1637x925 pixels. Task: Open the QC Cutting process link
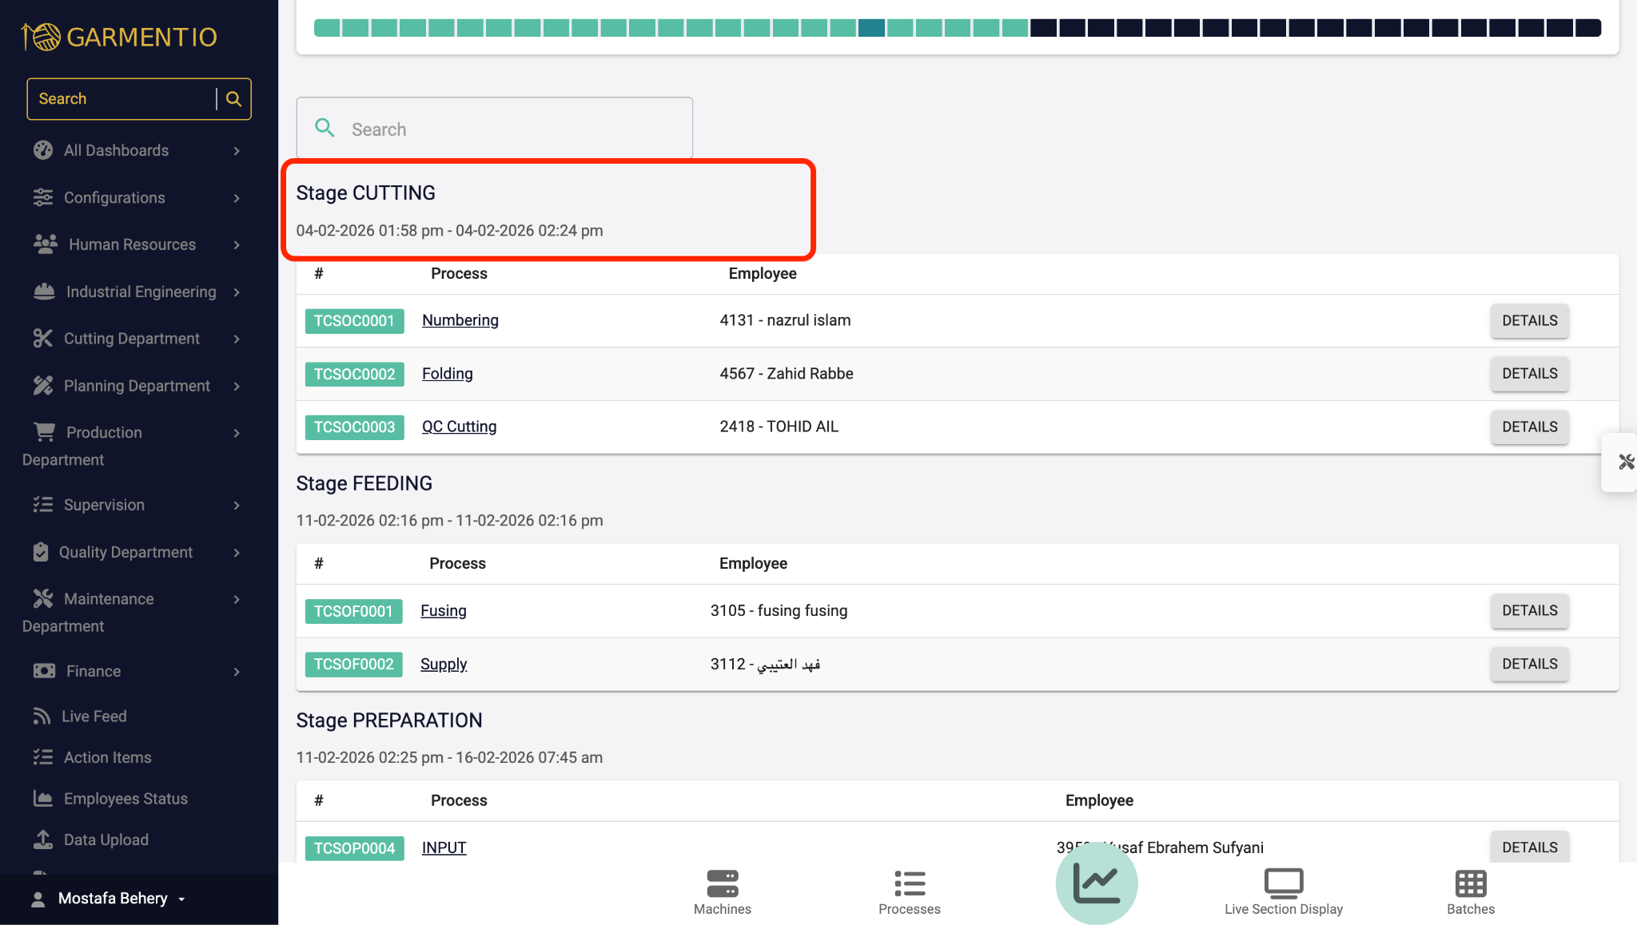tap(459, 427)
